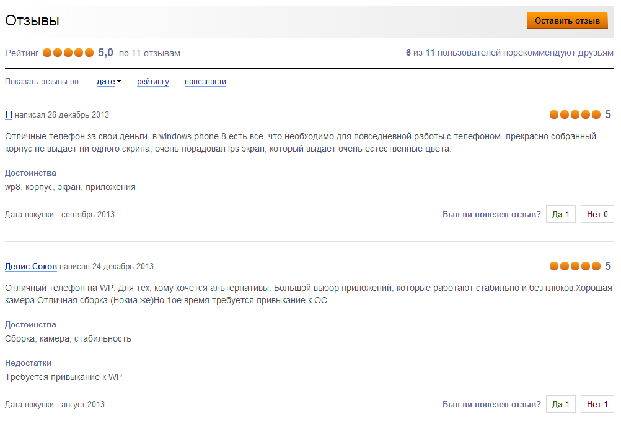The image size is (621, 422).
Task: Open Денис Соков's author profile
Action: (x=31, y=266)
